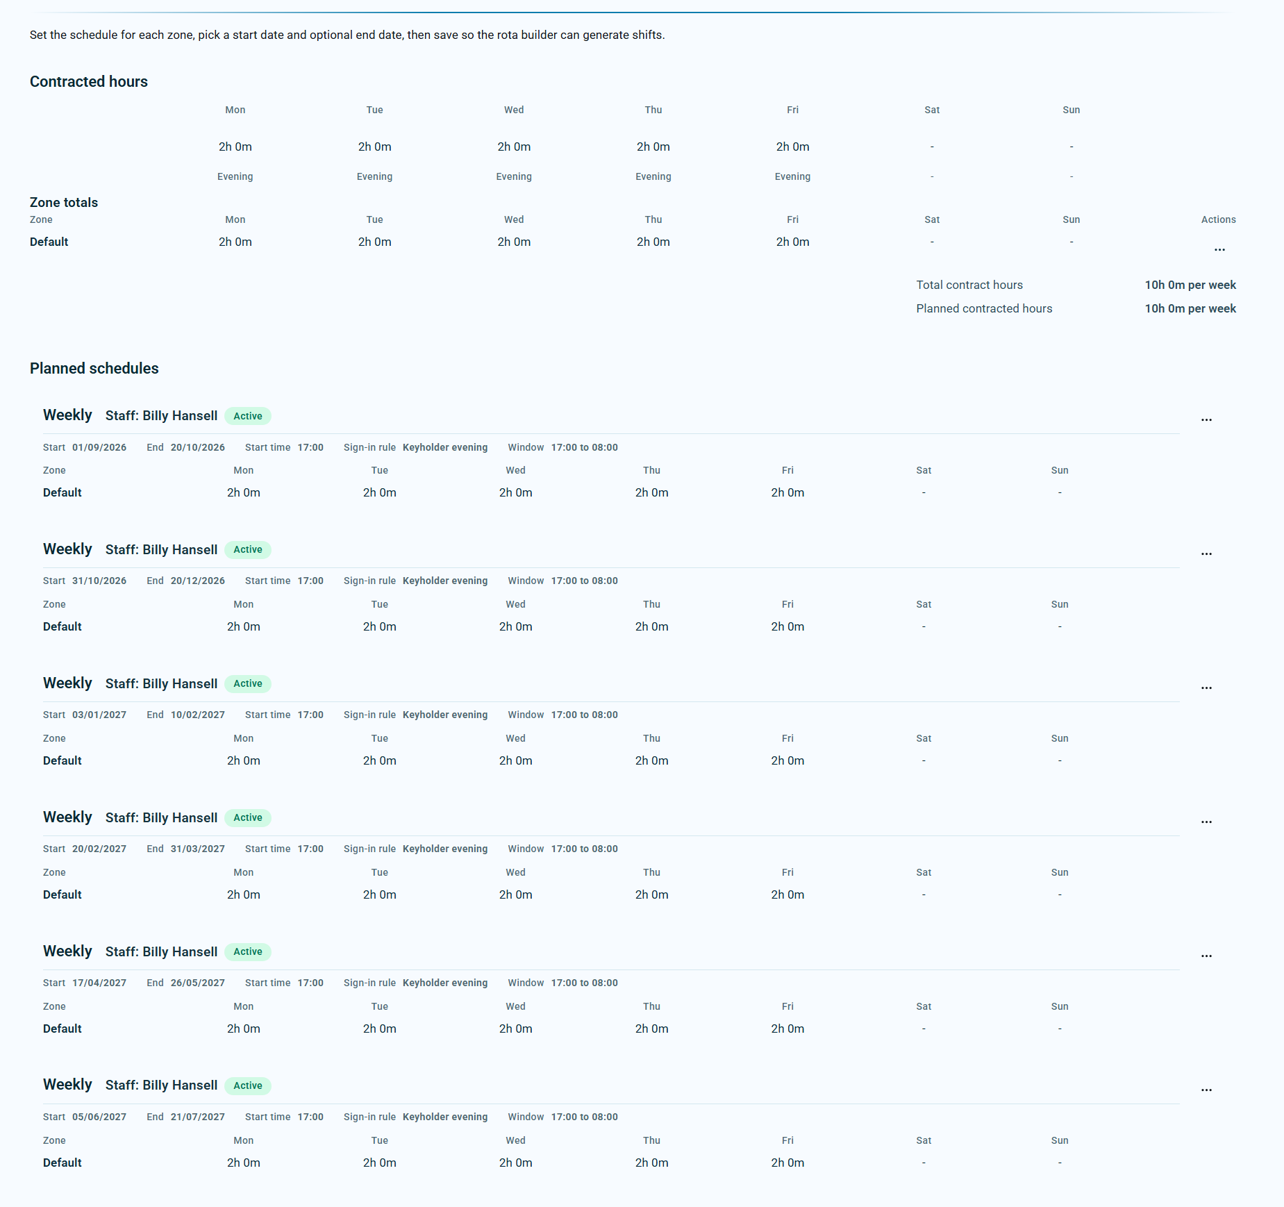Click Total contract hours value 10h 0m per week
Image resolution: width=1284 pixels, height=1207 pixels.
1190,285
